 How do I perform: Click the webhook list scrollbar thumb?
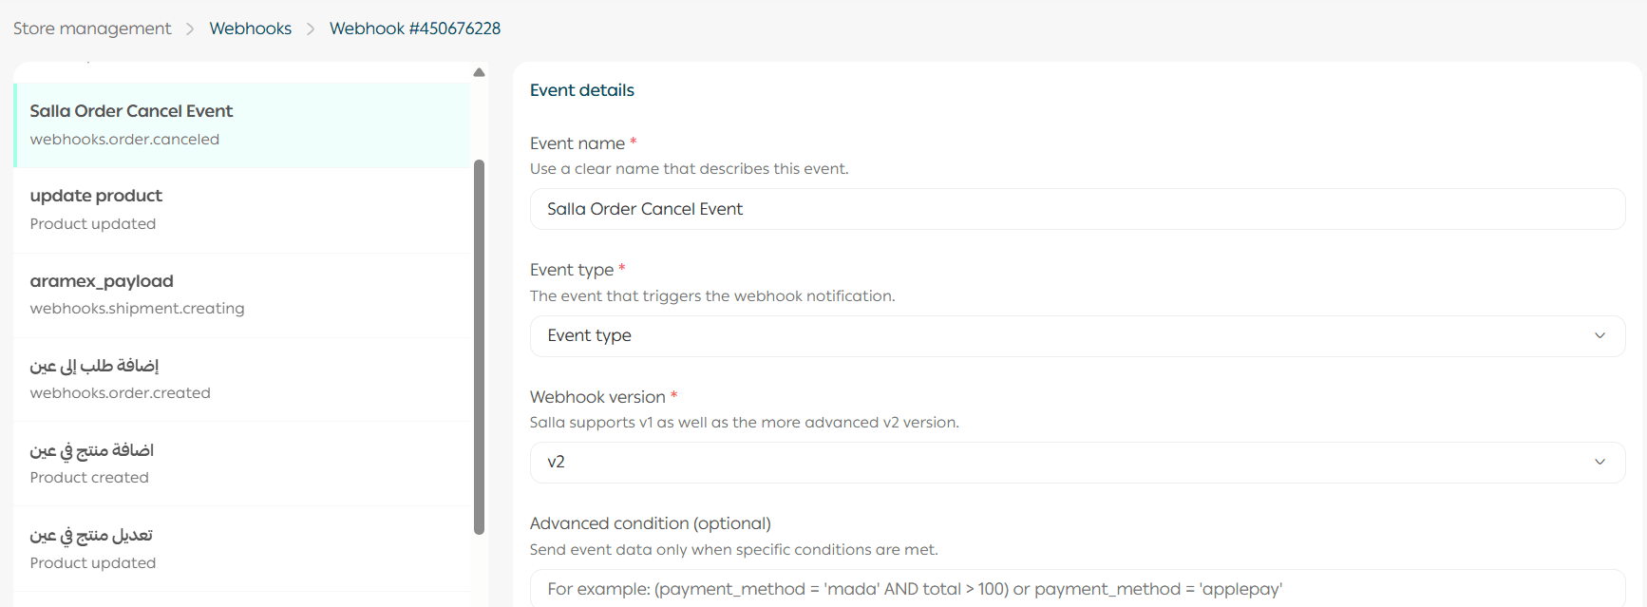point(479,347)
